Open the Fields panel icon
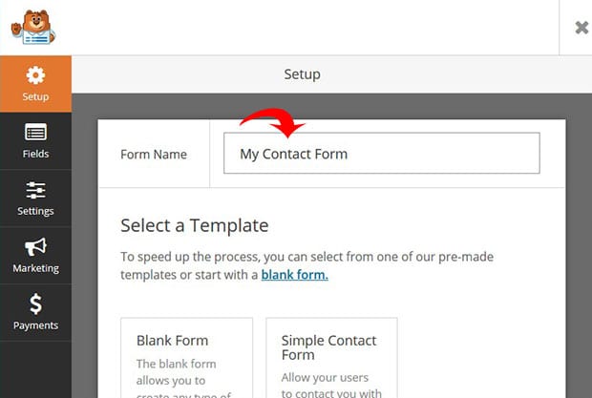This screenshot has width=592, height=398. [35, 132]
